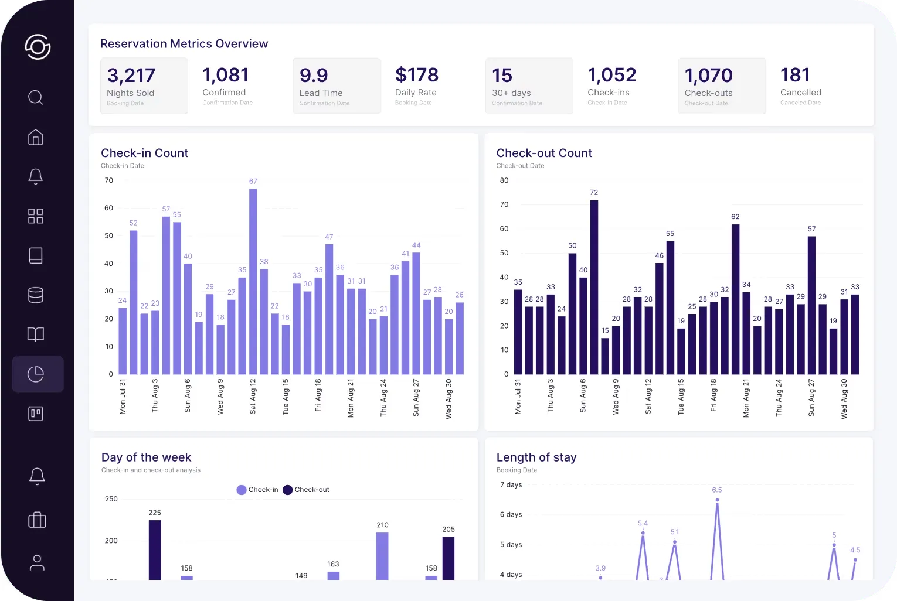
Task: Click the 6.5 peak in Length of stay
Action: (716, 500)
